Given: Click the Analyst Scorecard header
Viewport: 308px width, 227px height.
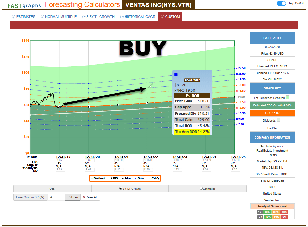Looking at the screenshot, I should click(x=272, y=206).
